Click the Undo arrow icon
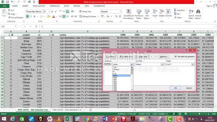Viewport: 217px width, 122px height. pos(12,2)
